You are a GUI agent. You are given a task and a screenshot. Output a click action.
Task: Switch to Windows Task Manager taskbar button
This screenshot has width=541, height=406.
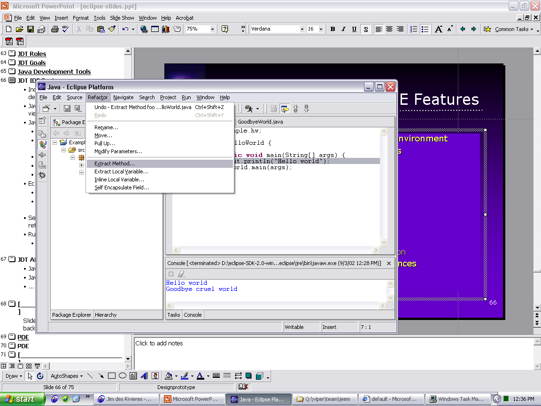coord(457,399)
